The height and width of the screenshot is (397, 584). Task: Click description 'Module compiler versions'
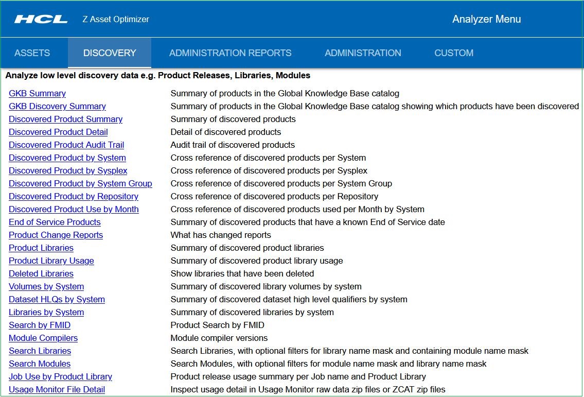219,338
